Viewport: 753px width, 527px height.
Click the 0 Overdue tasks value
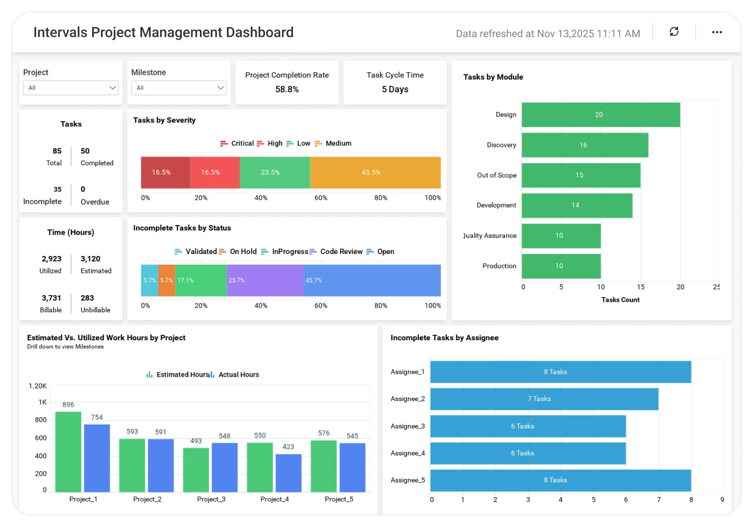tap(83, 189)
